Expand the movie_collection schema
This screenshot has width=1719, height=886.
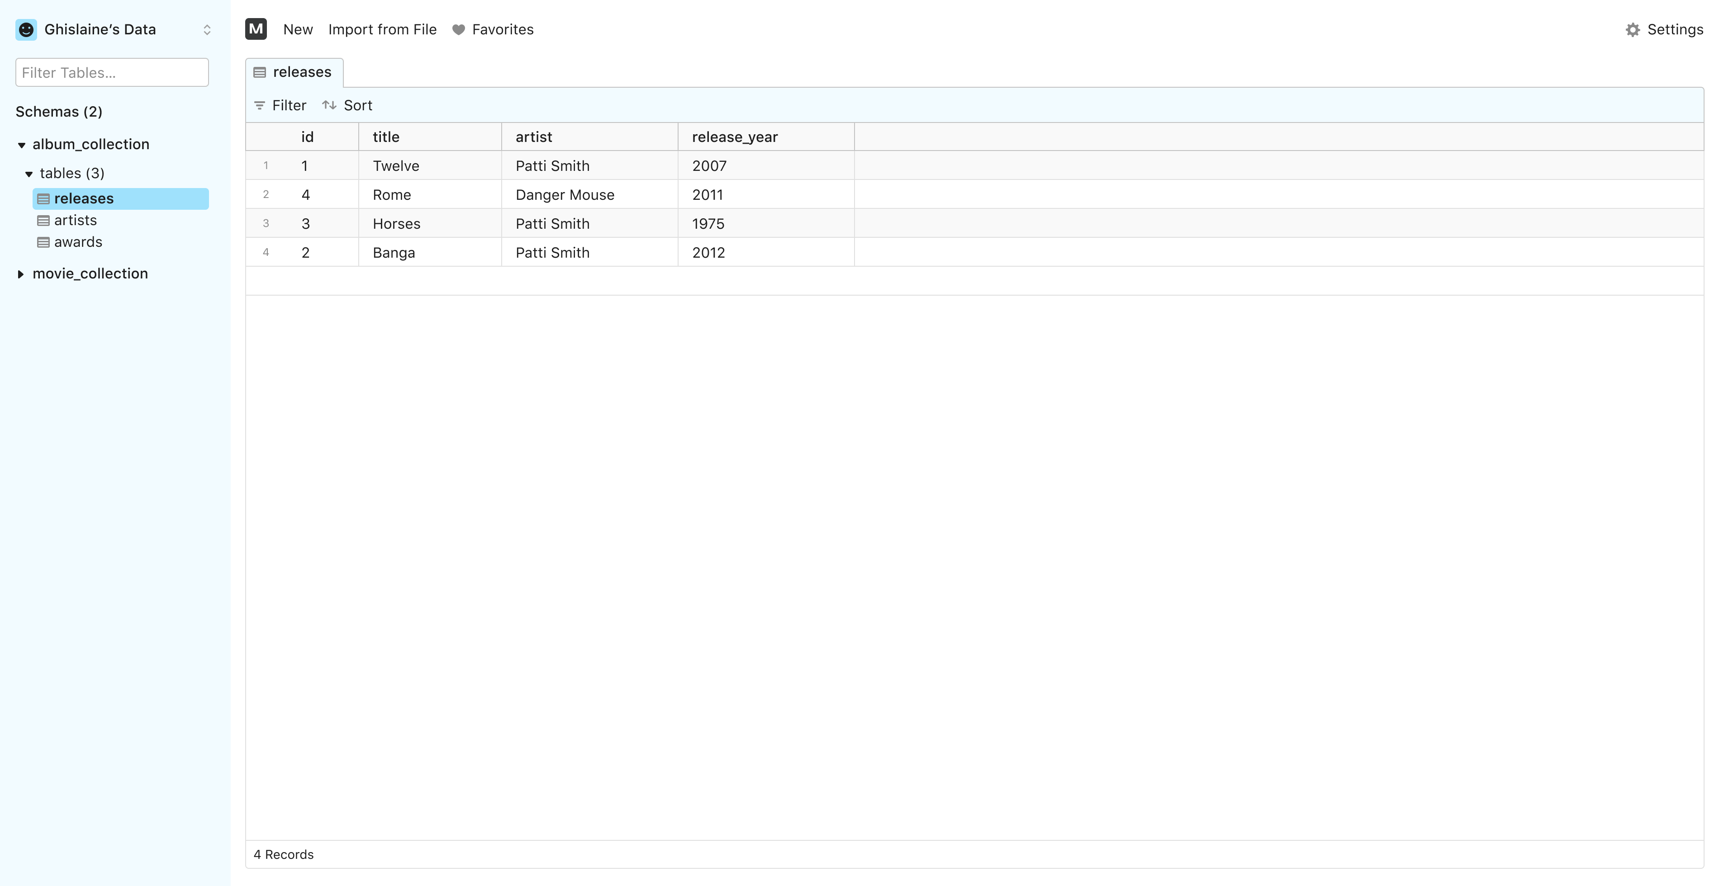click(21, 274)
